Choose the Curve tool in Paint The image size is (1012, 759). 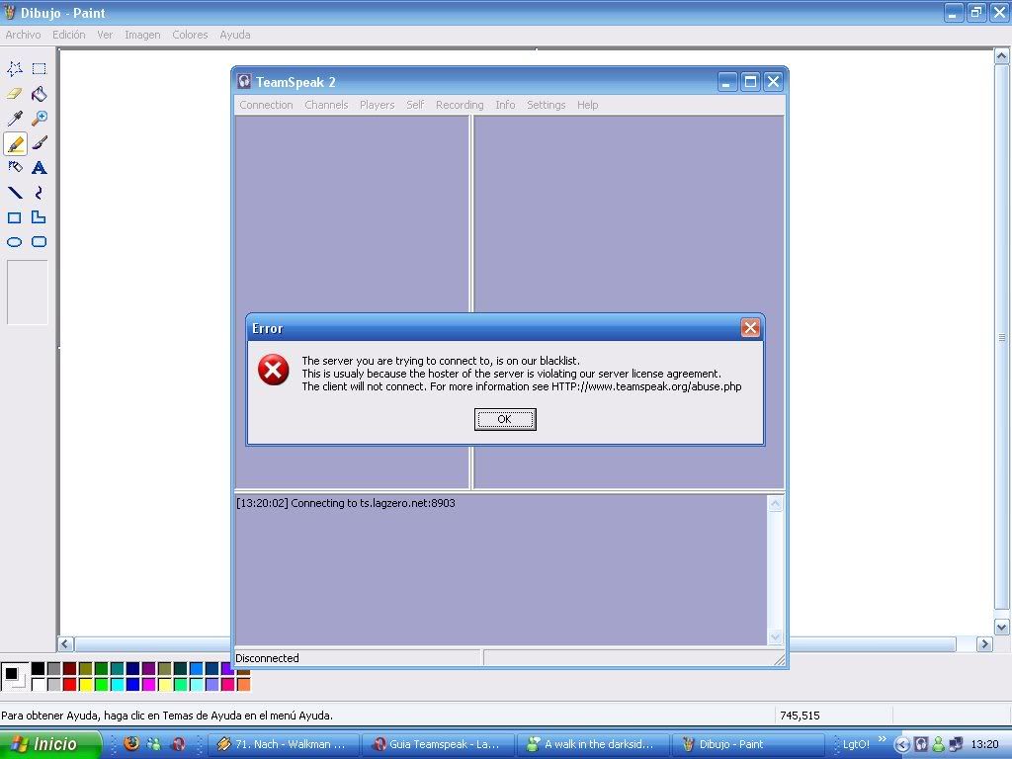(40, 193)
